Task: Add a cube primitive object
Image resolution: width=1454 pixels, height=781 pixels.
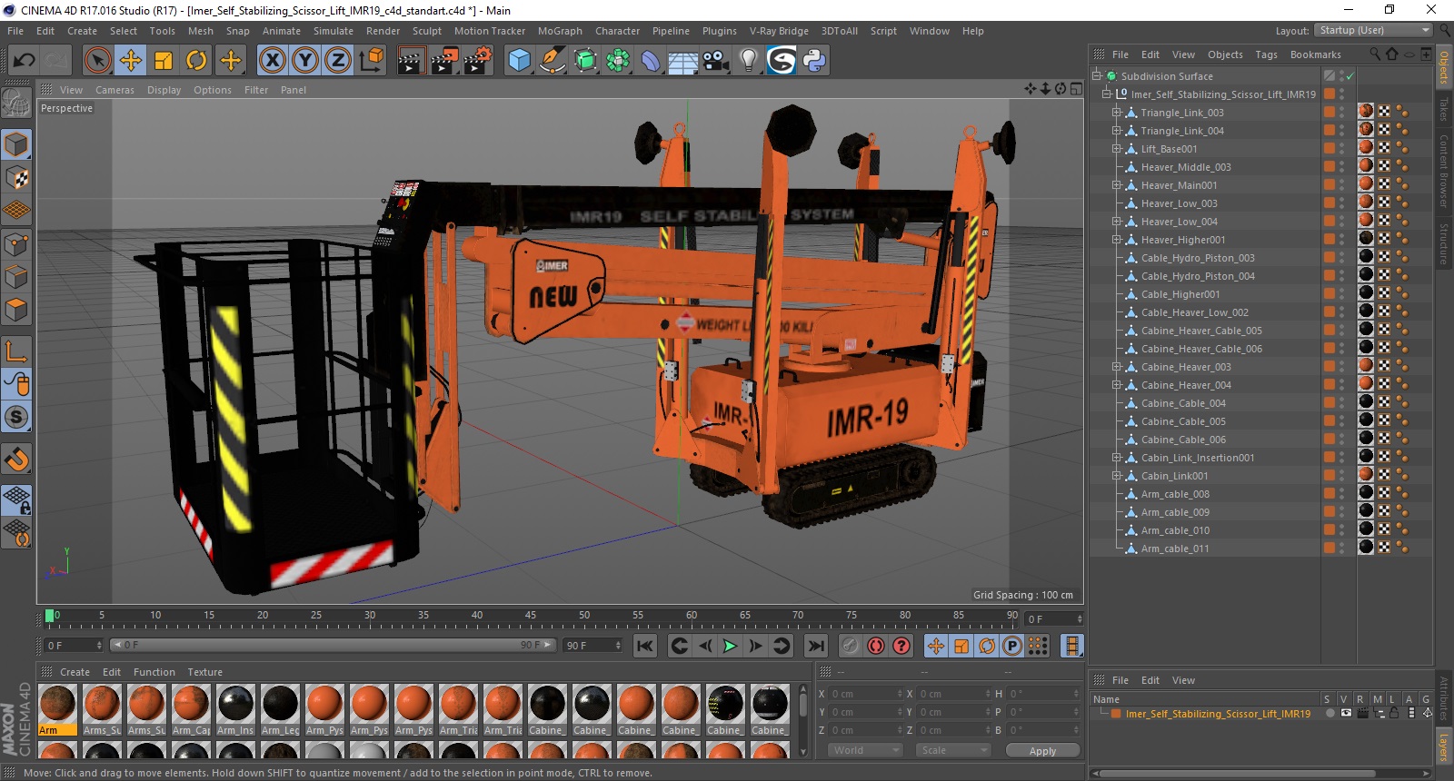Action: 520,61
